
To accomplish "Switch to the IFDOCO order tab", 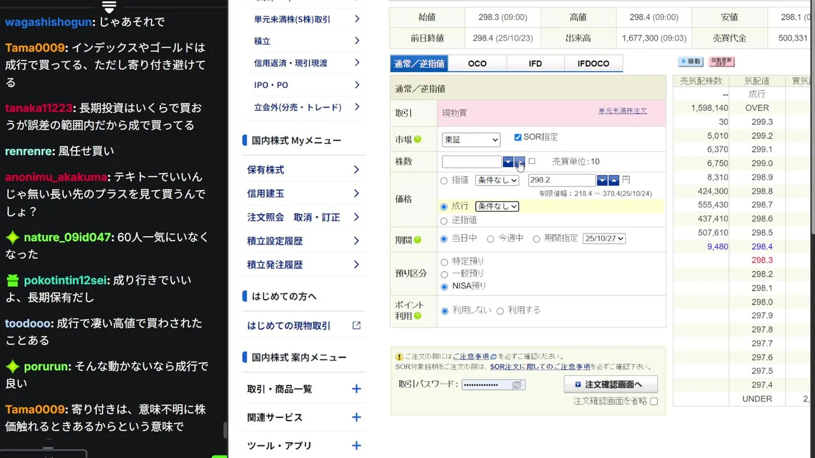I will pyautogui.click(x=593, y=64).
